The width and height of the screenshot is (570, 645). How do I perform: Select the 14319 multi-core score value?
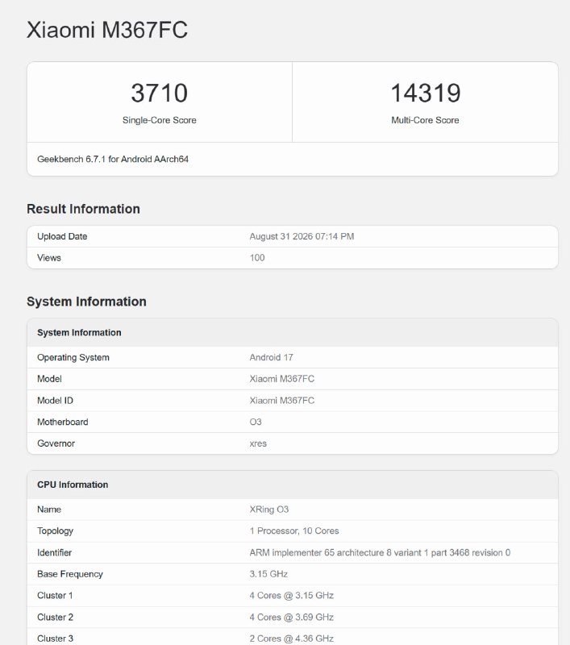tap(425, 93)
